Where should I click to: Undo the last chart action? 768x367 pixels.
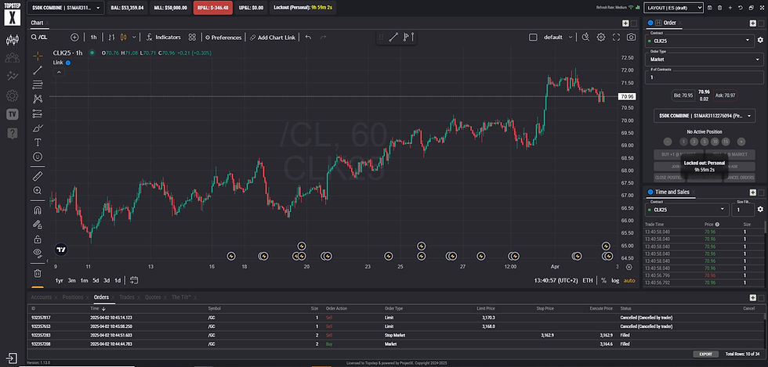(308, 38)
